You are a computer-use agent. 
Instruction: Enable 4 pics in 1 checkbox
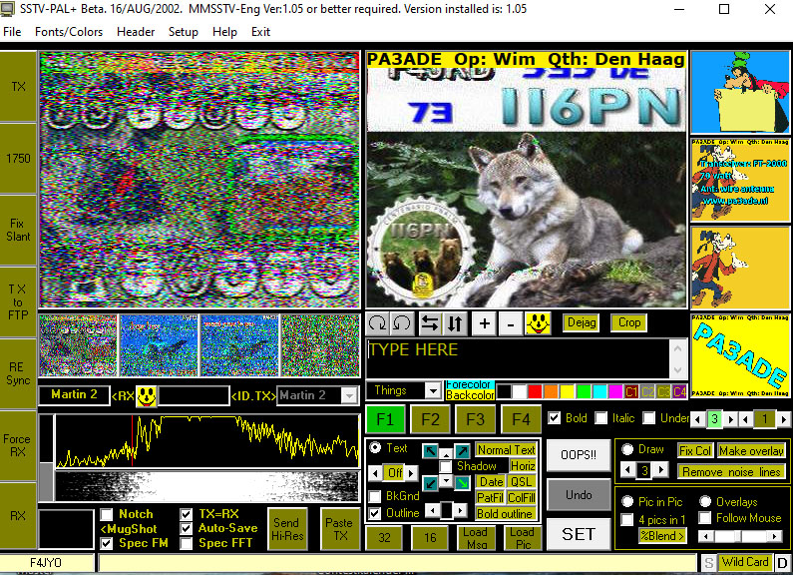point(627,519)
